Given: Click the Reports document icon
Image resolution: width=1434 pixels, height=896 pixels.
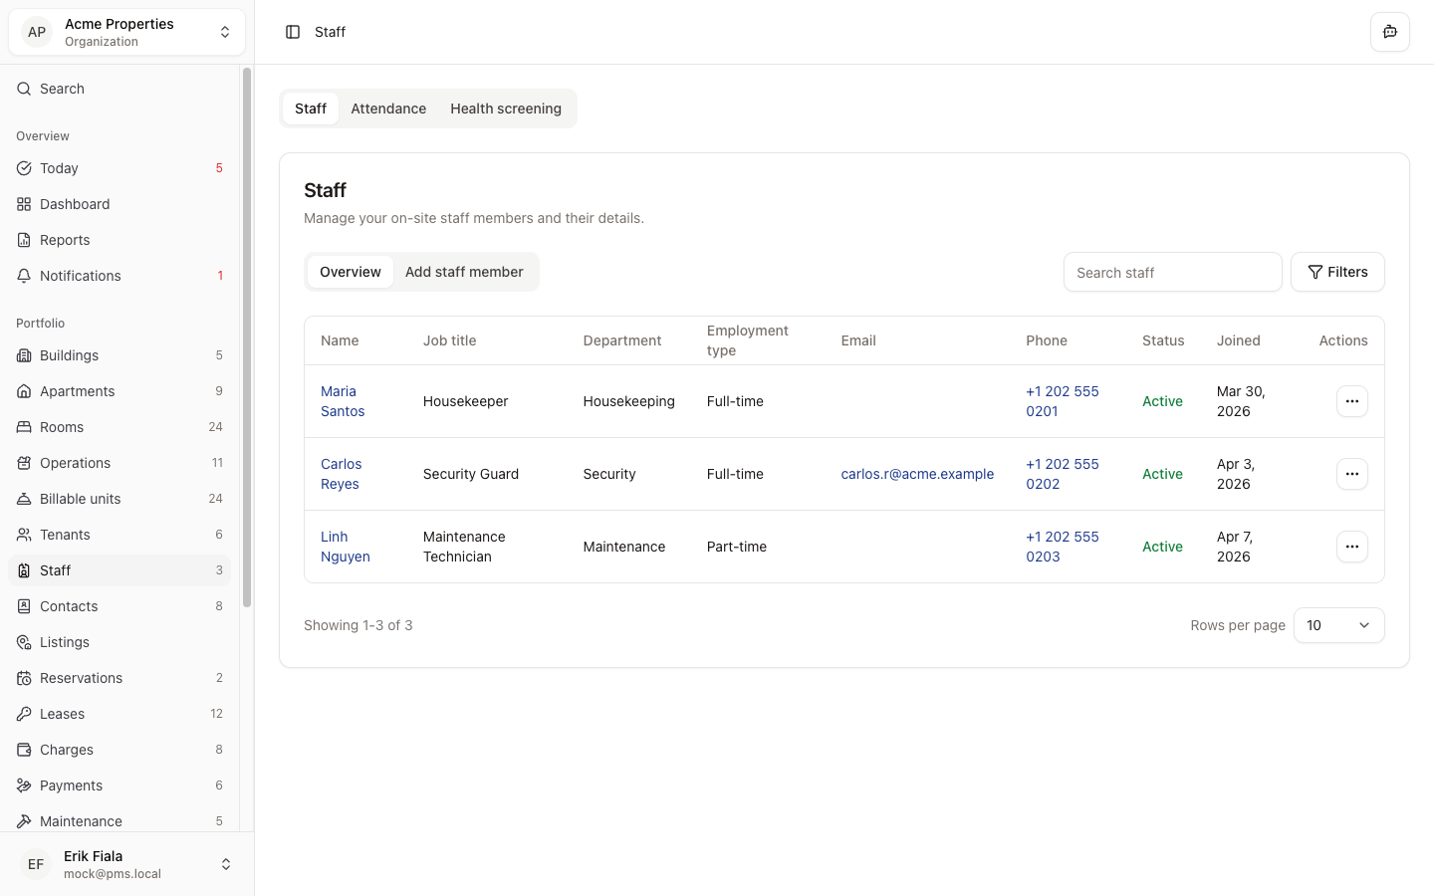Looking at the screenshot, I should [24, 240].
